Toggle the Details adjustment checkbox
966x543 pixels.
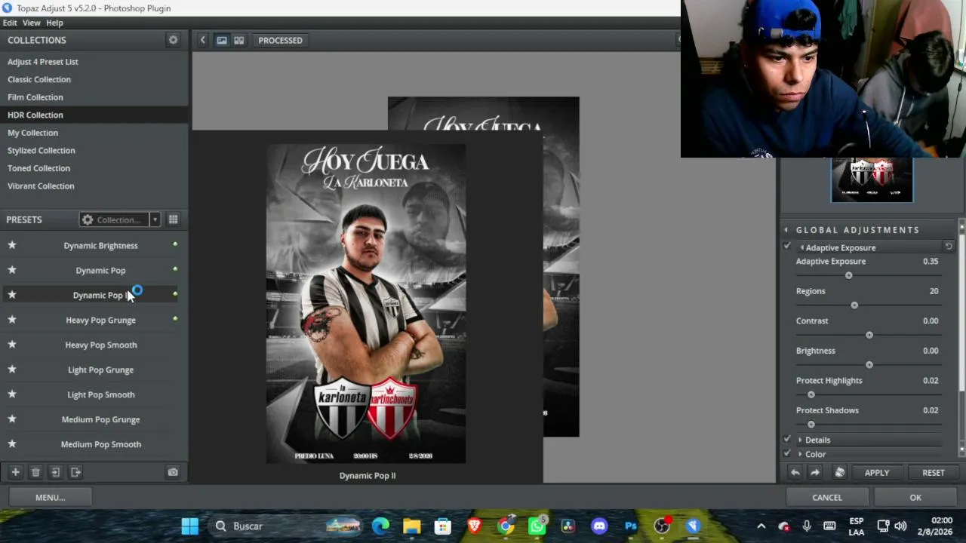(x=787, y=440)
